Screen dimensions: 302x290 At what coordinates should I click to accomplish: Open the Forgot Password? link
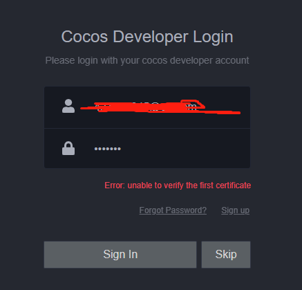click(x=173, y=210)
